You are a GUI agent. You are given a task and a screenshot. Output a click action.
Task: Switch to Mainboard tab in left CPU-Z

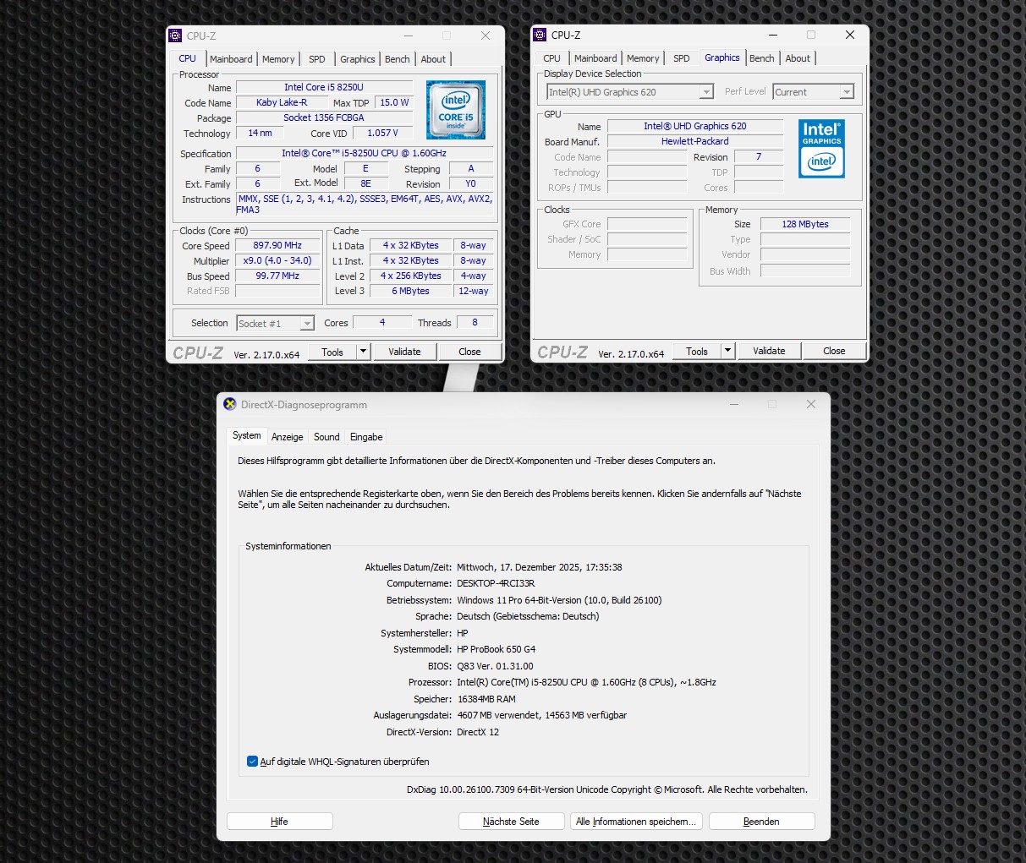tap(231, 59)
